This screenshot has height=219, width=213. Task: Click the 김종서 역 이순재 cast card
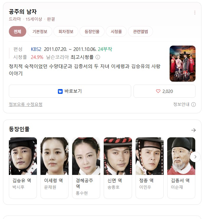[181, 168]
